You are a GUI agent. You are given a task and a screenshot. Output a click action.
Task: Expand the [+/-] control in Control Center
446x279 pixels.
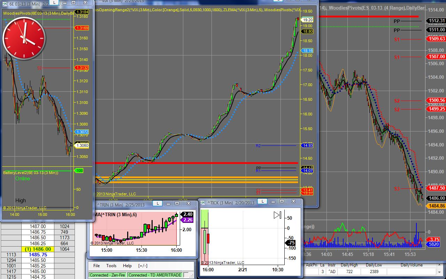click(x=143, y=266)
